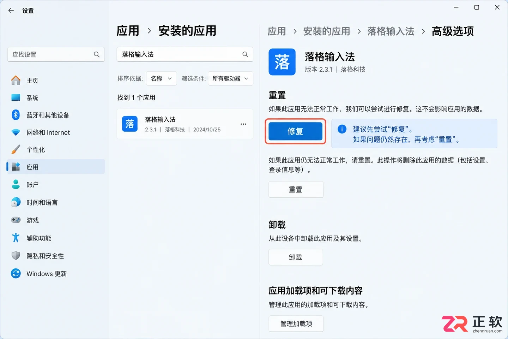Viewport: 508px width, 339px height.
Task: Click 应用 in the left breadcrumb heading
Action: [x=128, y=31]
